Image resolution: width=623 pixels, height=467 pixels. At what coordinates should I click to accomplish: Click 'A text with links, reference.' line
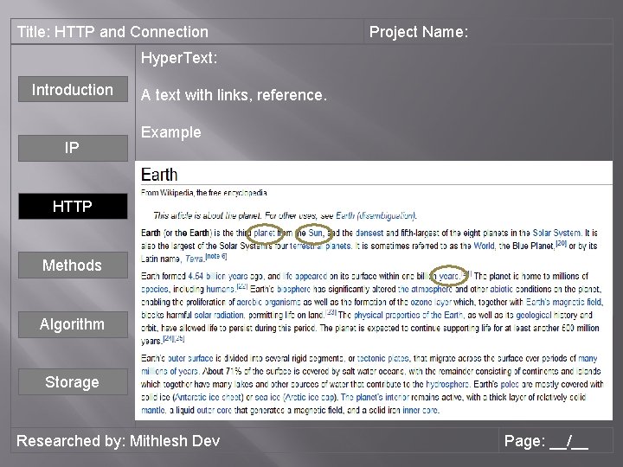point(234,95)
